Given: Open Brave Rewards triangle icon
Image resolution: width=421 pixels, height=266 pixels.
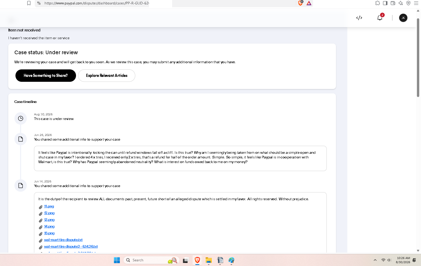Looking at the screenshot, I should (x=309, y=3).
